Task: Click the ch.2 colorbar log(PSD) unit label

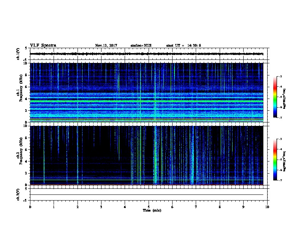Action: click(284, 161)
